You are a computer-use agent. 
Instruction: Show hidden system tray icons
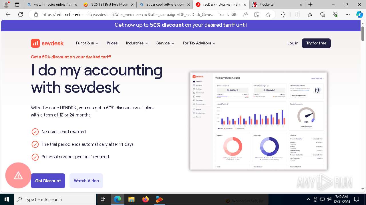tap(308, 199)
